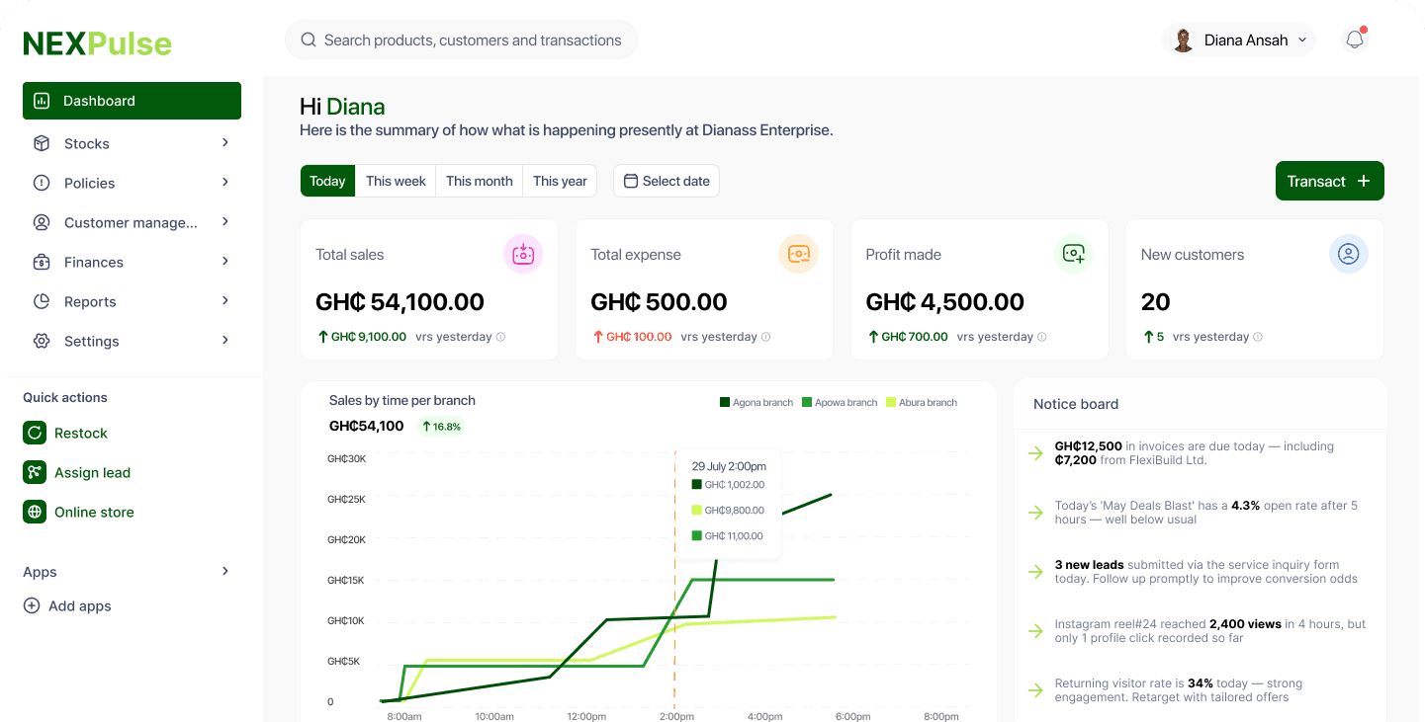Open the Reports section icon

click(42, 301)
